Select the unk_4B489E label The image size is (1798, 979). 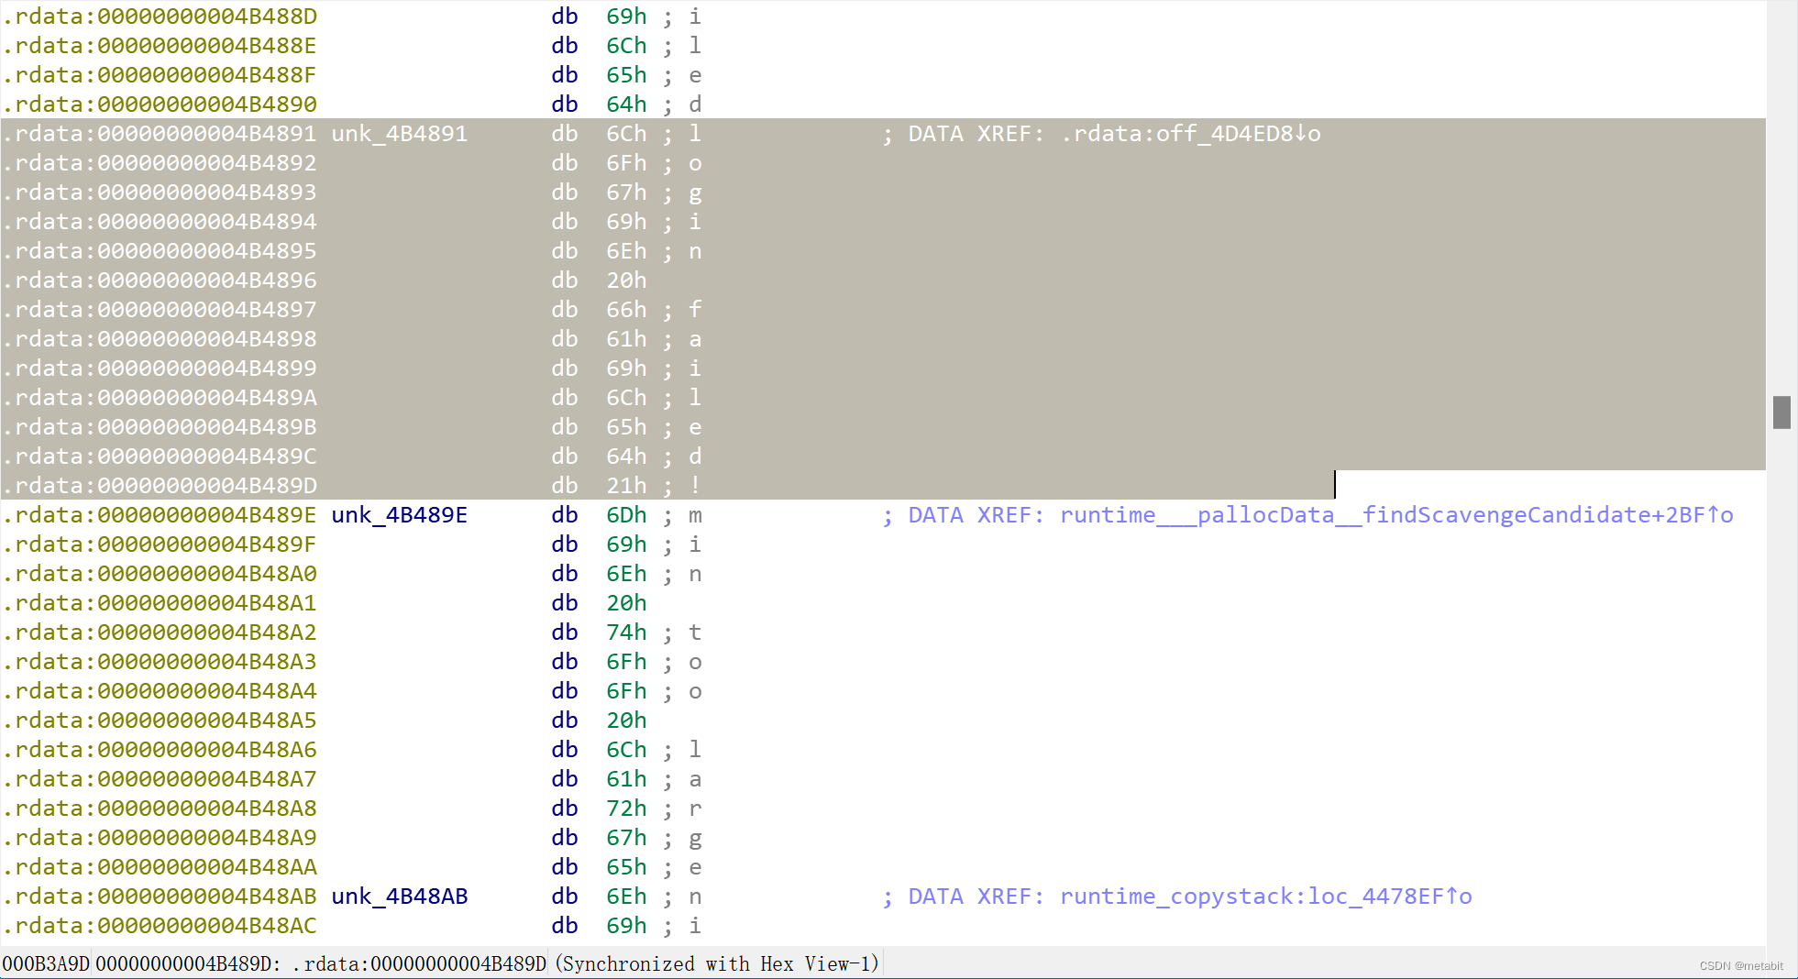pos(399,515)
